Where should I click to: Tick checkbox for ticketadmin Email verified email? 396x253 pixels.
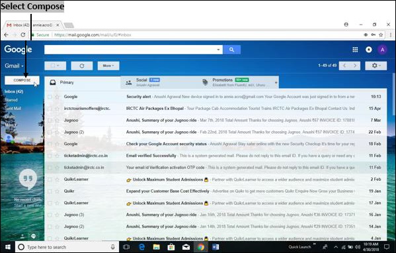coord(50,156)
